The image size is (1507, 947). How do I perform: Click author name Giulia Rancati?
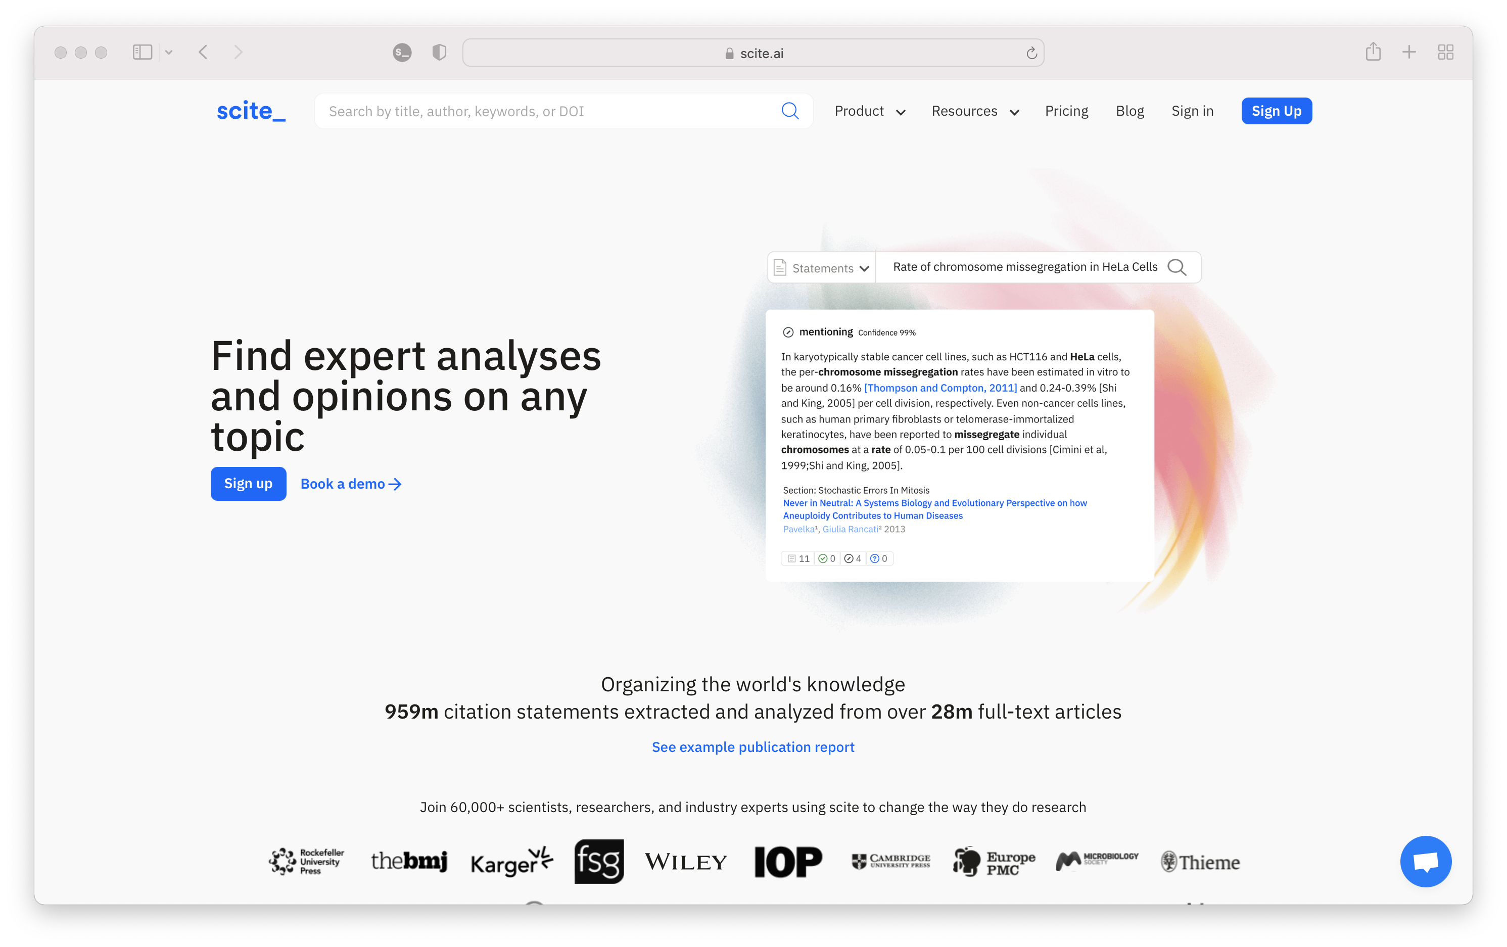pyautogui.click(x=851, y=529)
